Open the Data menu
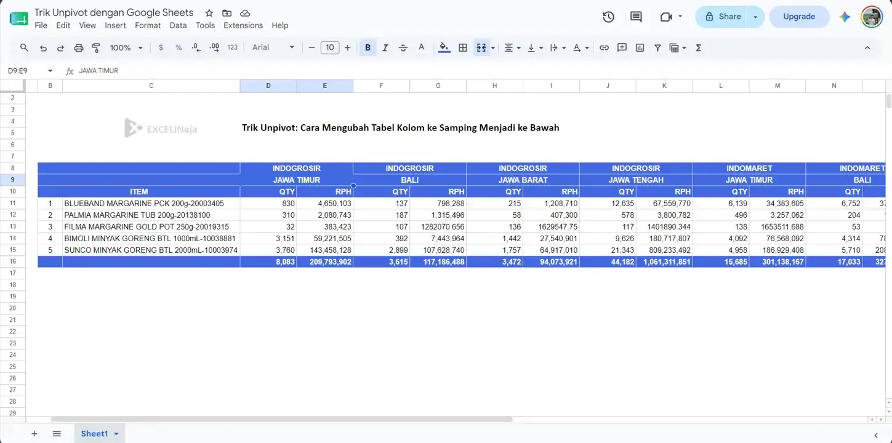Screen dimensions: 892x443 (178, 25)
